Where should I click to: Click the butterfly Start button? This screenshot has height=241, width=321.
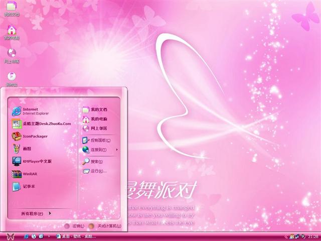tap(10, 236)
